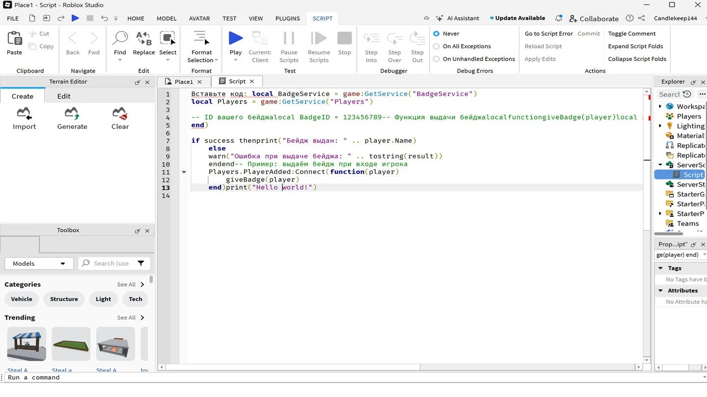
Task: Collapse the Tags section in Properties
Action: (x=661, y=268)
